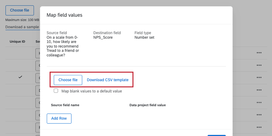Open the three-dot menu in the seventh table row

(x=259, y=127)
